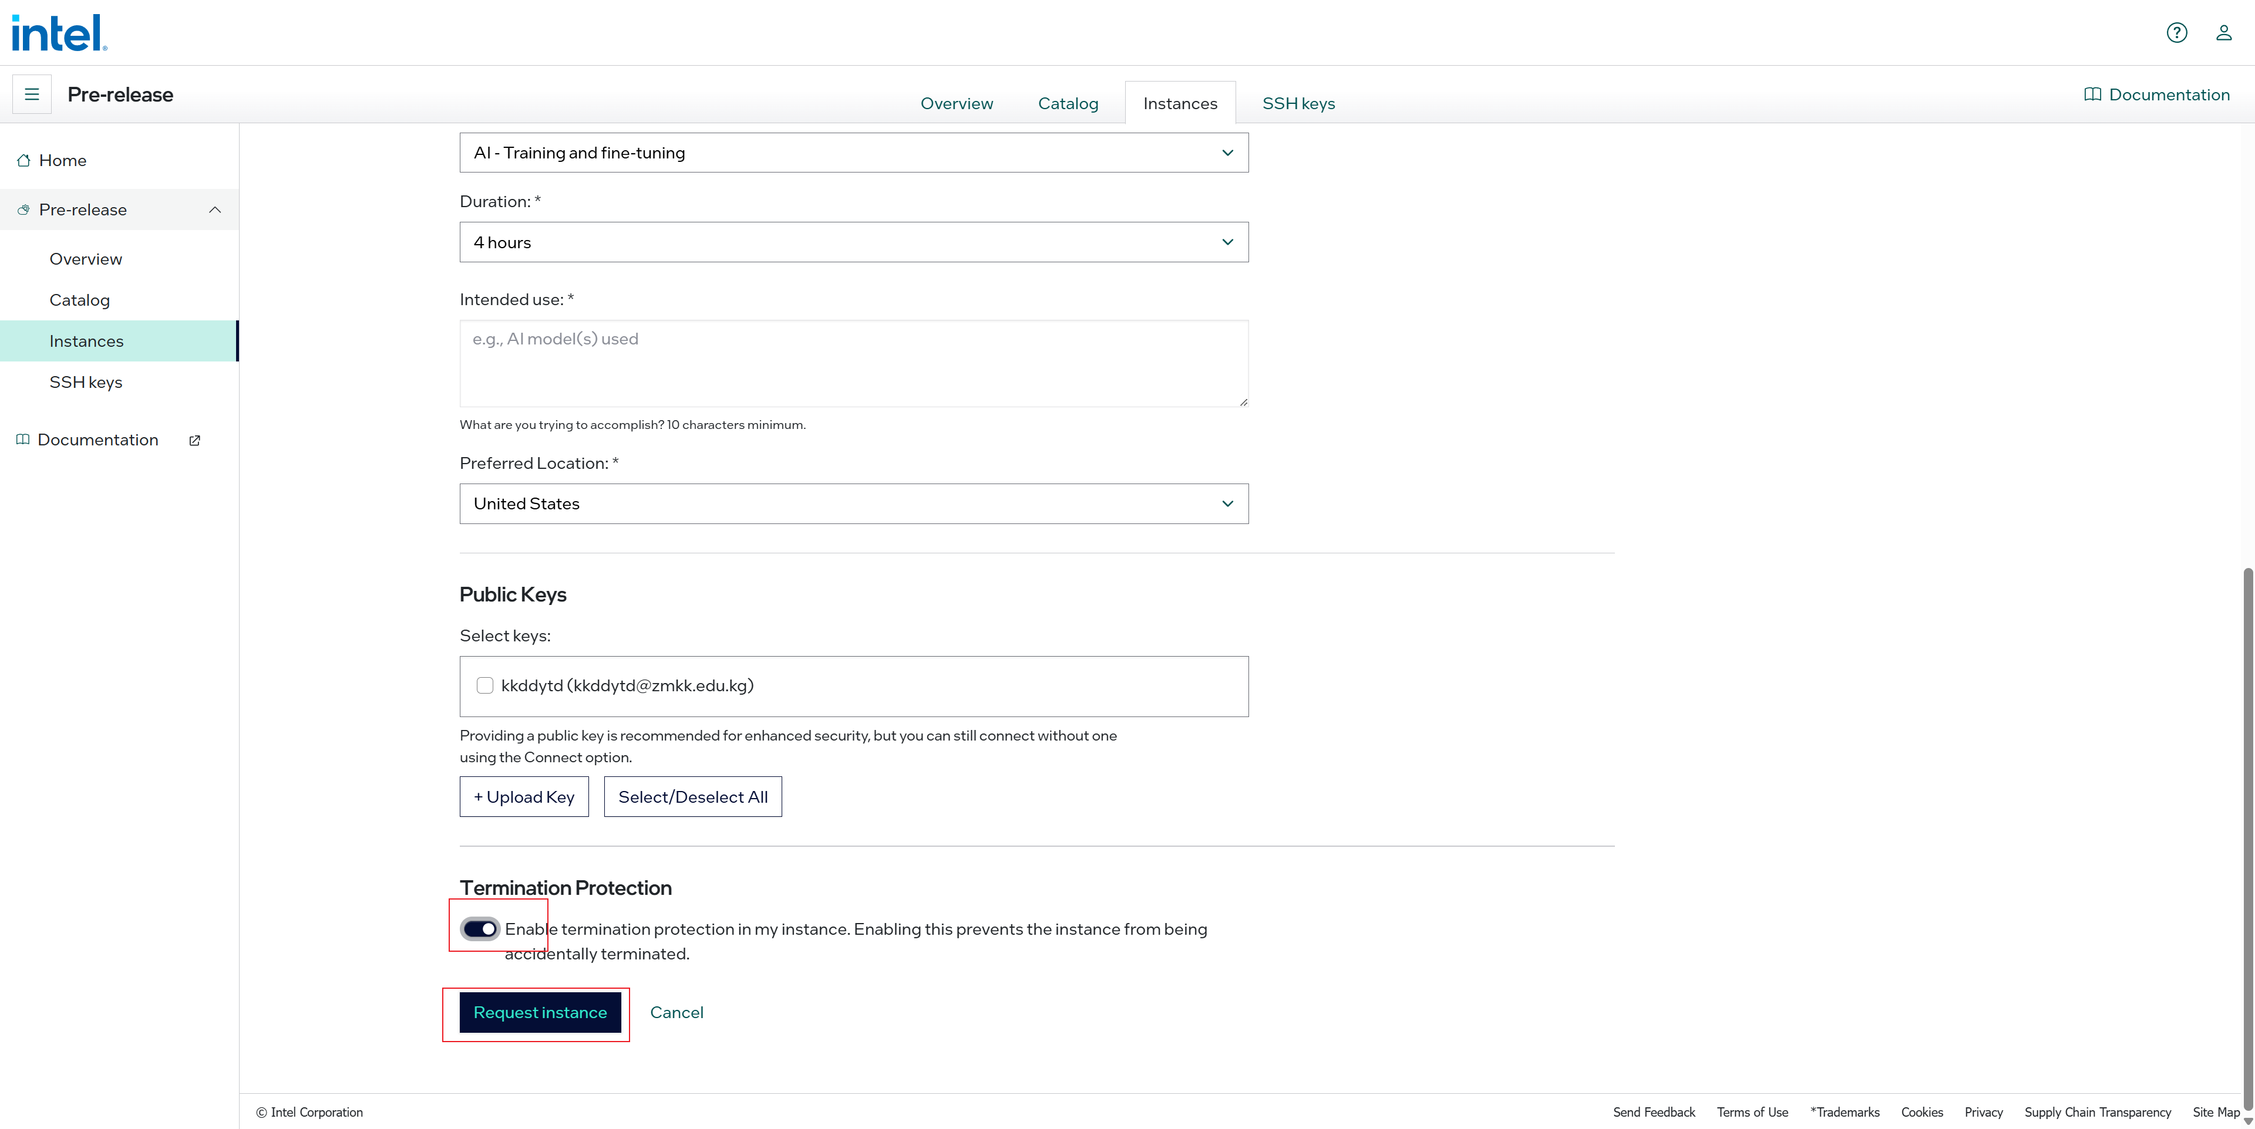
Task: Click the external link icon beside Documentation
Action: pos(194,441)
